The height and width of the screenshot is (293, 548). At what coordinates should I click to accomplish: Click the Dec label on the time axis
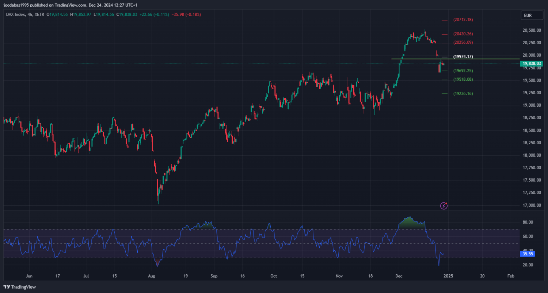(x=399, y=276)
